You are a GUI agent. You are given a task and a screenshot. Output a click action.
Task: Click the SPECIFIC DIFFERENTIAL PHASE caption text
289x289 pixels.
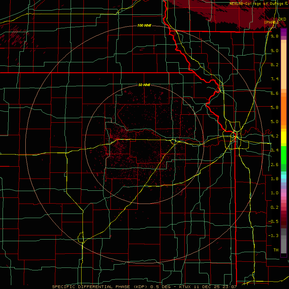[91, 287]
